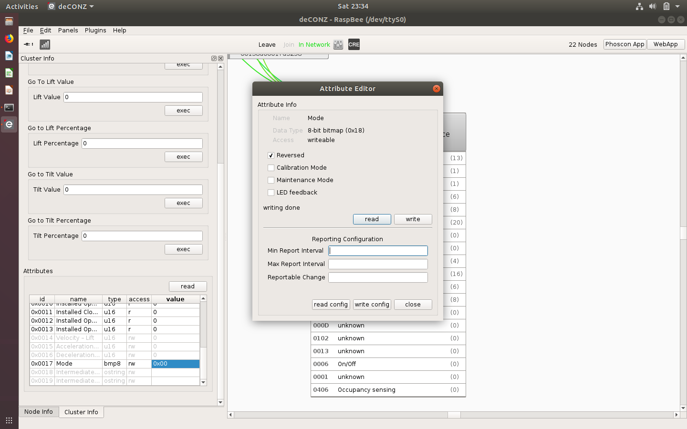Open LibreOffice Impress from the dock
687x429 pixels.
pos(9,90)
